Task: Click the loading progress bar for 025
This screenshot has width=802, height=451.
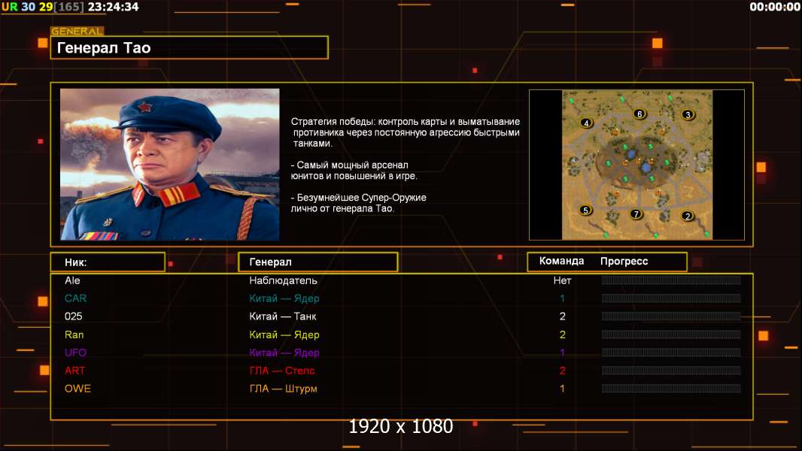Action: tap(671, 316)
